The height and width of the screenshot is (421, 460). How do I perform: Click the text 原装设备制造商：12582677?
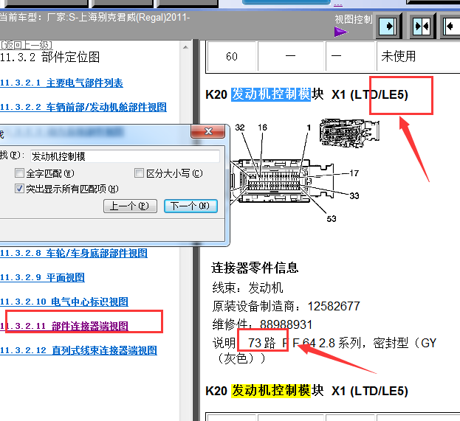click(286, 306)
